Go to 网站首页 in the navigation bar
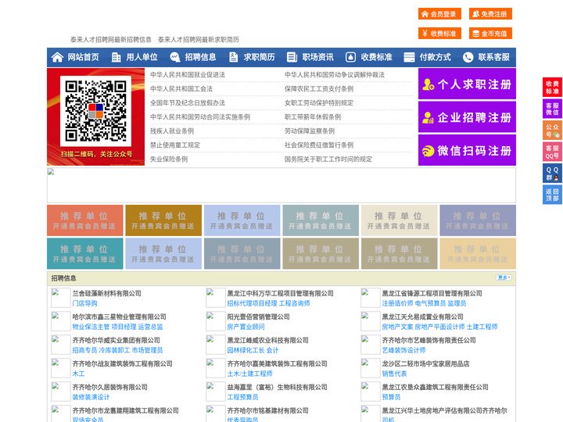 point(83,57)
